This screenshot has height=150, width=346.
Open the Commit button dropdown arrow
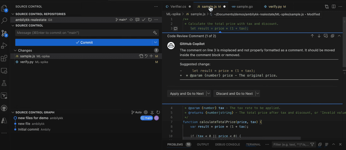155,42
